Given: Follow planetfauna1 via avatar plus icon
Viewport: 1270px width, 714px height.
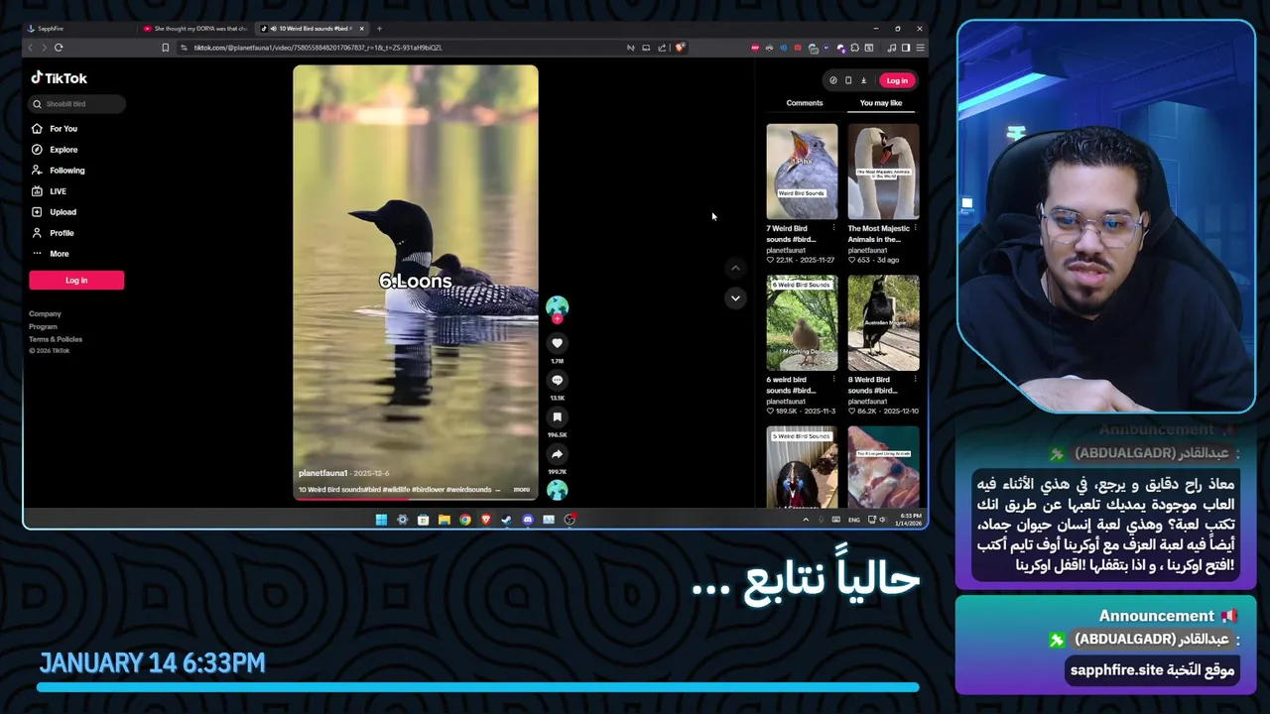Looking at the screenshot, I should (x=557, y=318).
